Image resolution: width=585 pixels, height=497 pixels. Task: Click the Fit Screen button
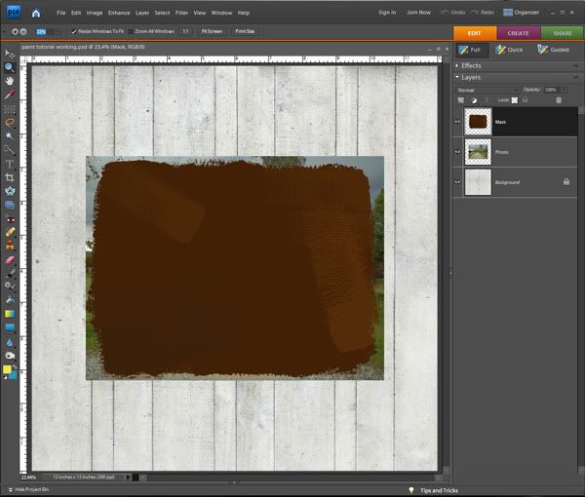pyautogui.click(x=212, y=32)
